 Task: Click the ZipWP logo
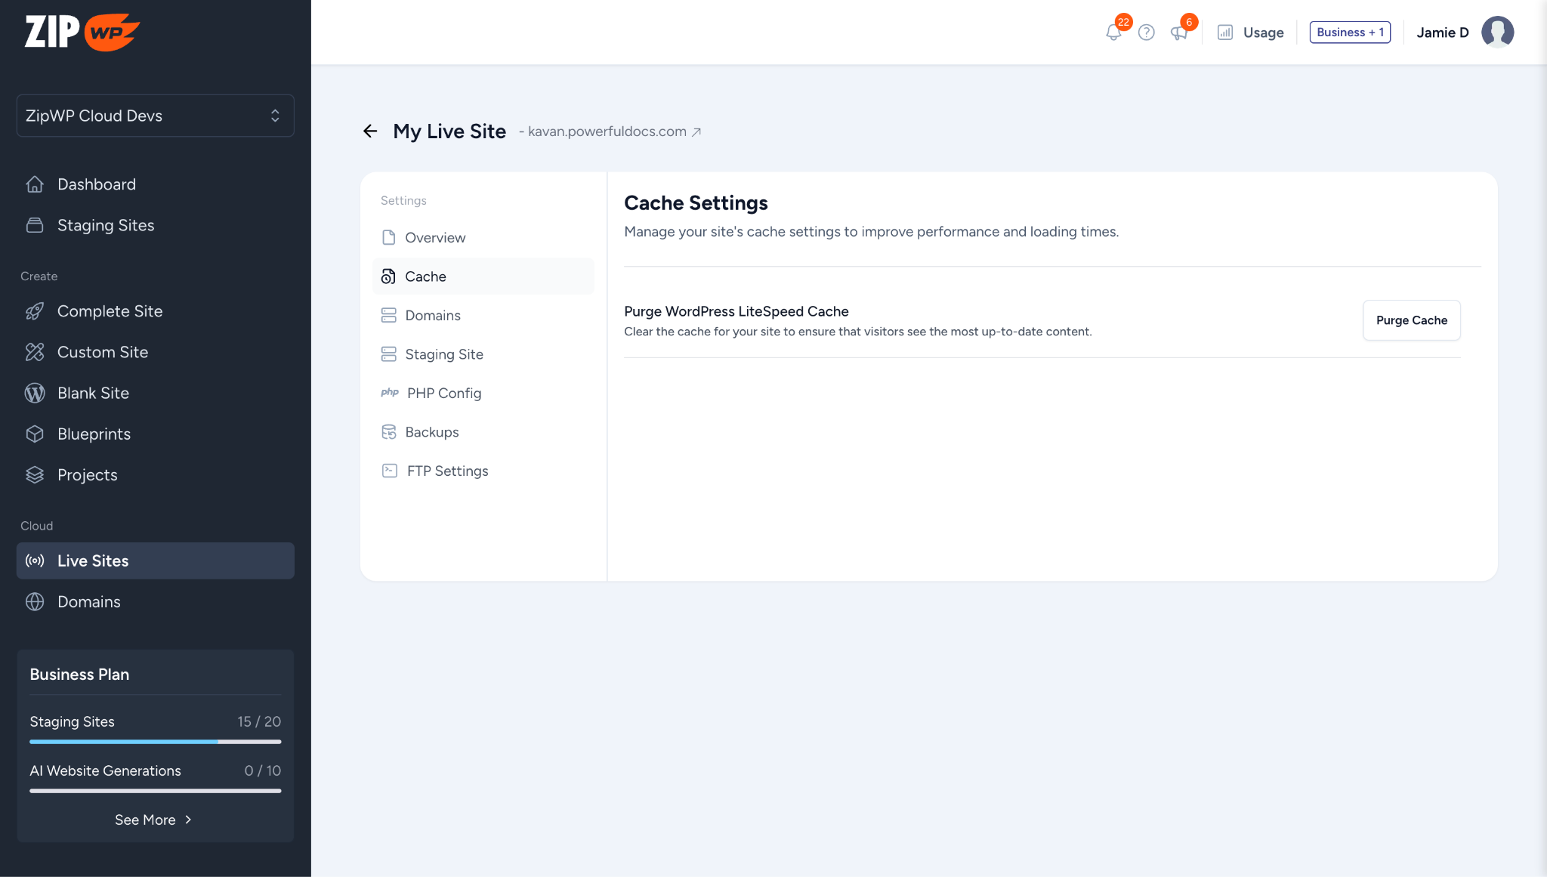[82, 32]
